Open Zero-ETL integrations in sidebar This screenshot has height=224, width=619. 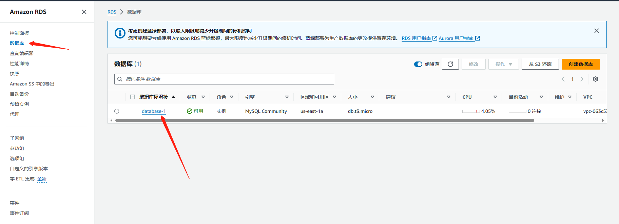coord(22,179)
